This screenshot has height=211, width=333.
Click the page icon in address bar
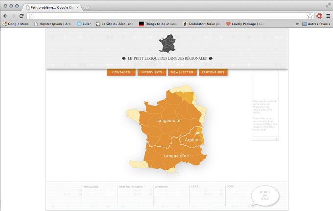(x=30, y=16)
